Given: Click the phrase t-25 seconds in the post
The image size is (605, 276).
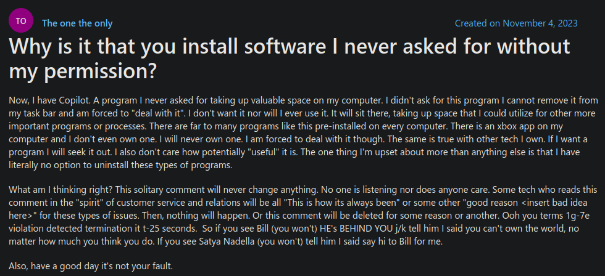Looking at the screenshot, I should pos(170,229).
